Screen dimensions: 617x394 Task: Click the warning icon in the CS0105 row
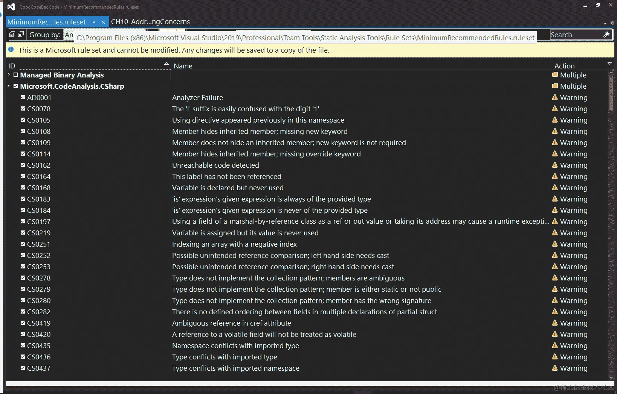click(x=555, y=120)
